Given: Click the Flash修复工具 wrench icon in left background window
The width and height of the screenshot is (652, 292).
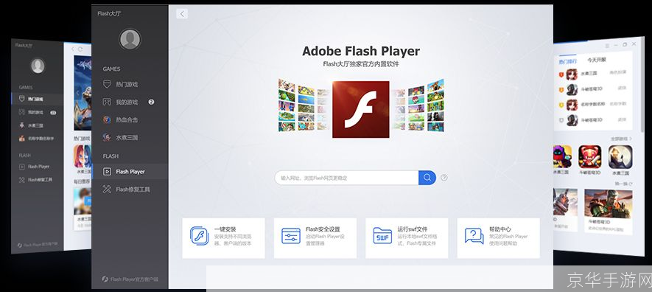Looking at the screenshot, I should [x=22, y=180].
